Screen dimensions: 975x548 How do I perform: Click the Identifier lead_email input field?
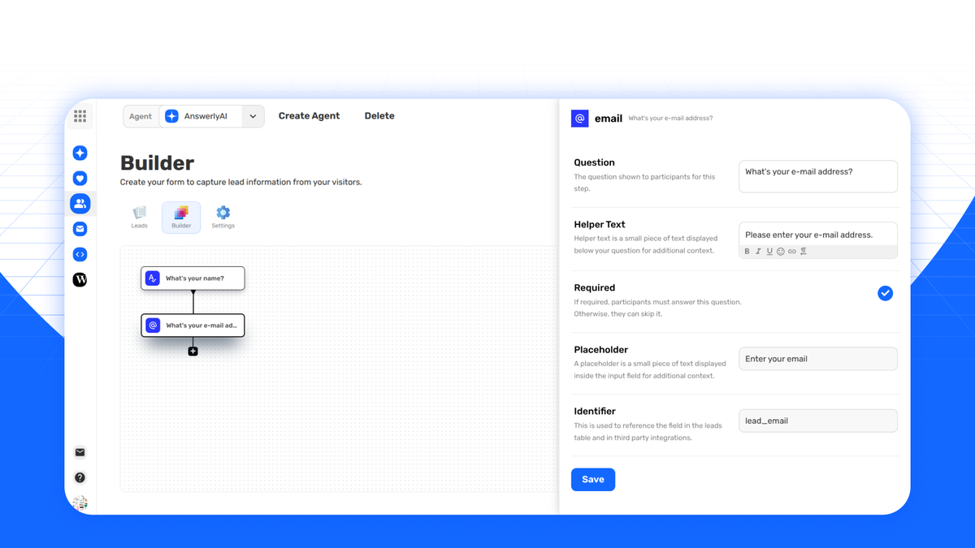[x=817, y=420]
